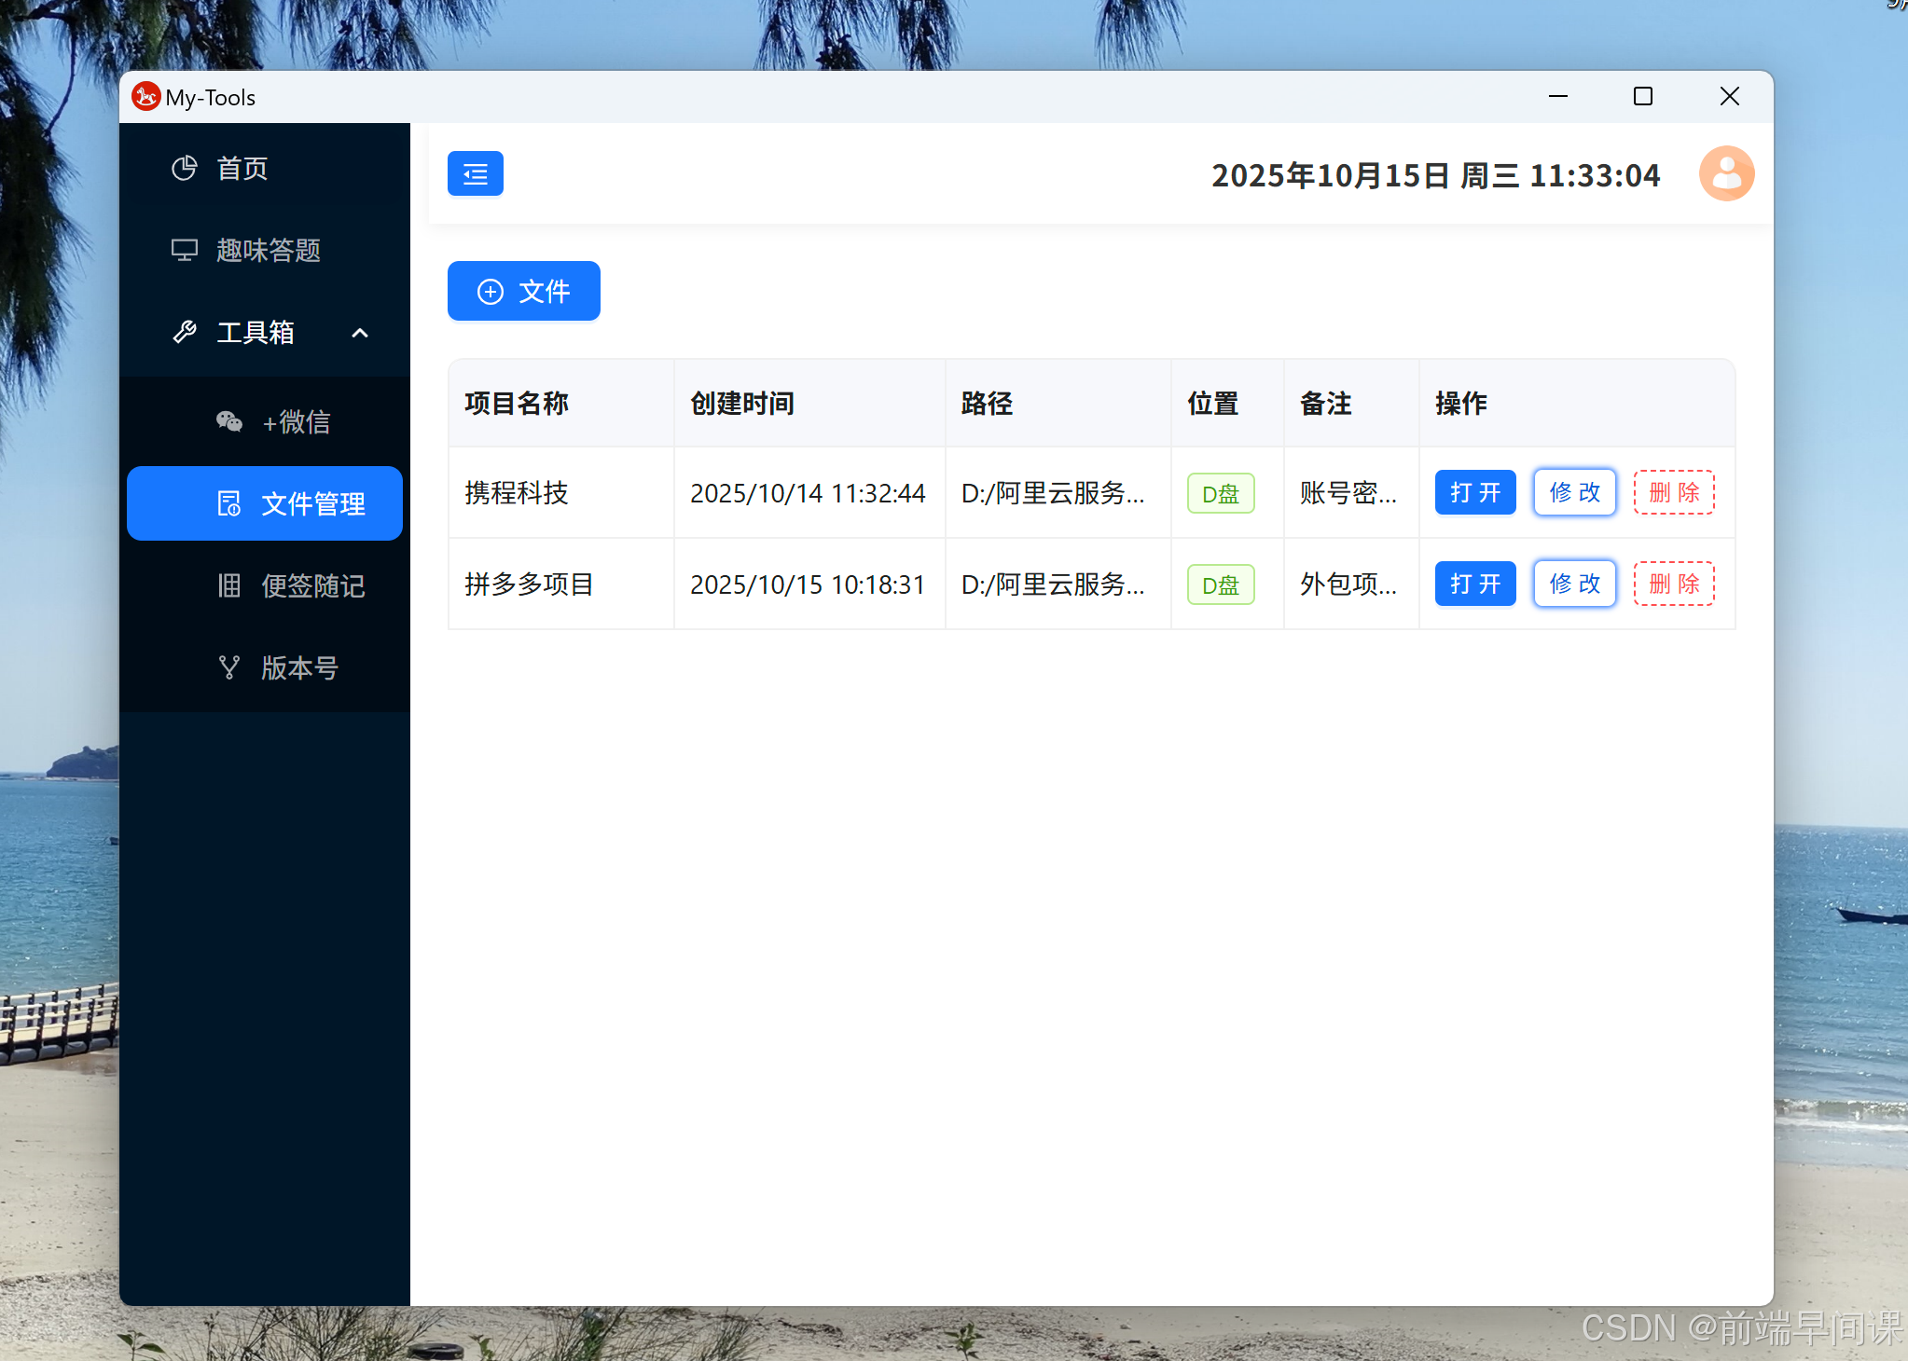Click the path cell in 拼多多项目 row

(x=1058, y=584)
